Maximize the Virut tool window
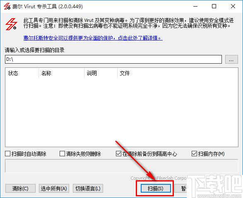The height and width of the screenshot is (198, 243). click(214, 6)
